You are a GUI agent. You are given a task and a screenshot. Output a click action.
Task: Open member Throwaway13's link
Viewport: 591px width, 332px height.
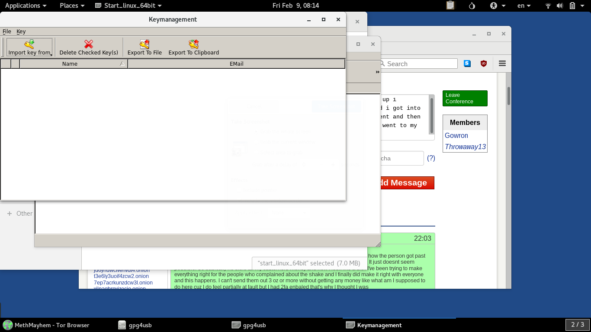(465, 147)
